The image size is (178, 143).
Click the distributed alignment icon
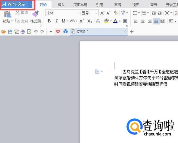click(x=163, y=21)
